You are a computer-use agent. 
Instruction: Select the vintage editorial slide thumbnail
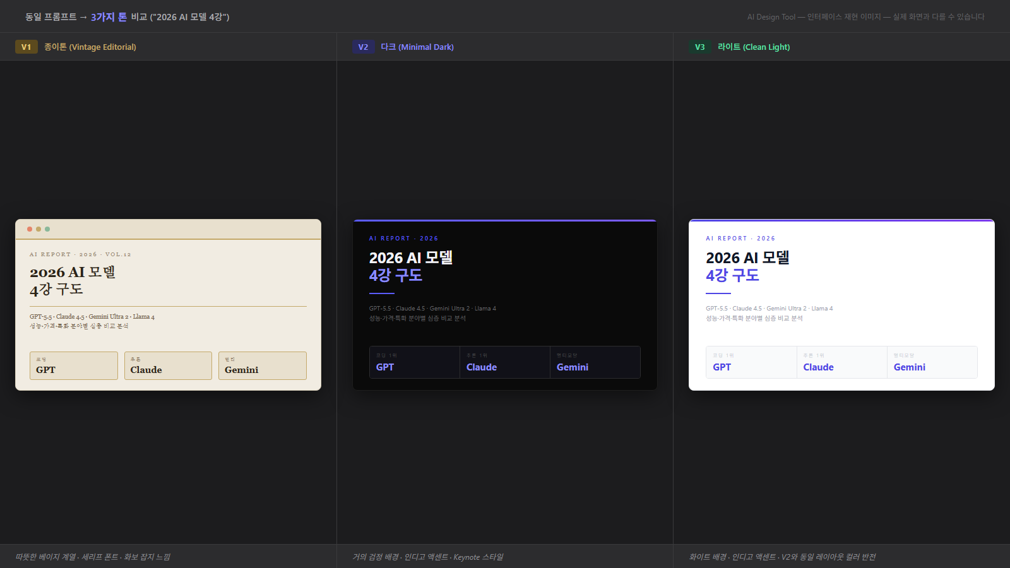168,305
